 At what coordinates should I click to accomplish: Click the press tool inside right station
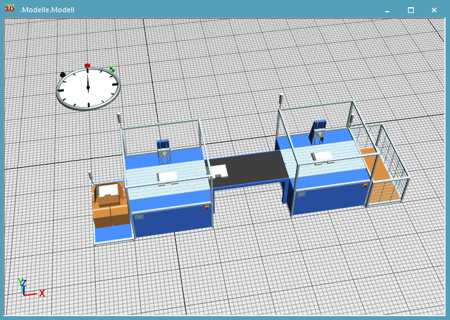[x=319, y=132]
